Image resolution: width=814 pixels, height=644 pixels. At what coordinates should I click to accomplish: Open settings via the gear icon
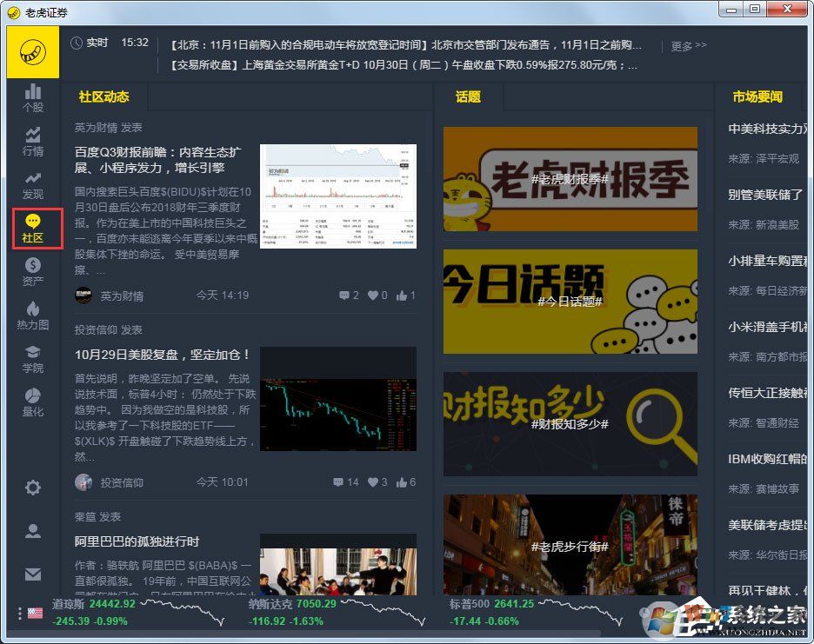pyautogui.click(x=33, y=488)
